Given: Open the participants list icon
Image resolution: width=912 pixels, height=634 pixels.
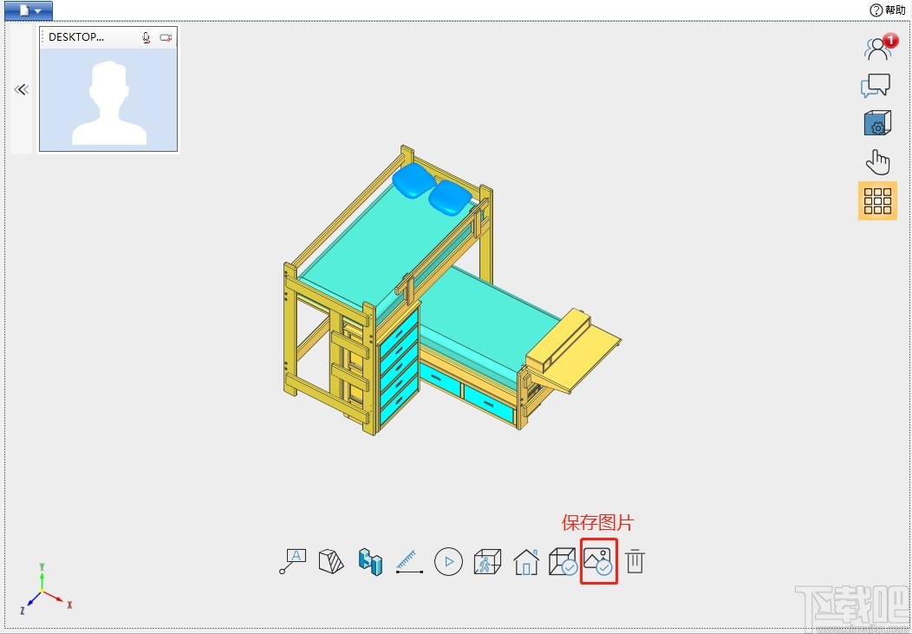Looking at the screenshot, I should click(879, 48).
